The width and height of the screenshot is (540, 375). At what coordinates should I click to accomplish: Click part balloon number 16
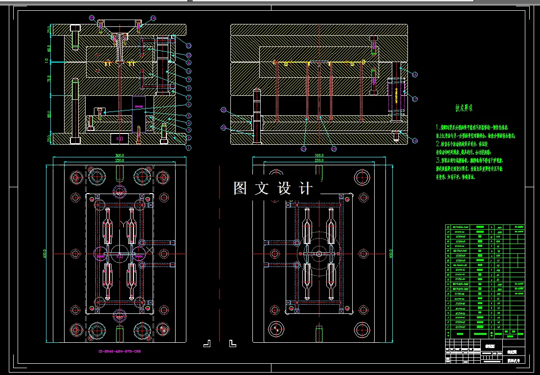click(x=415, y=75)
